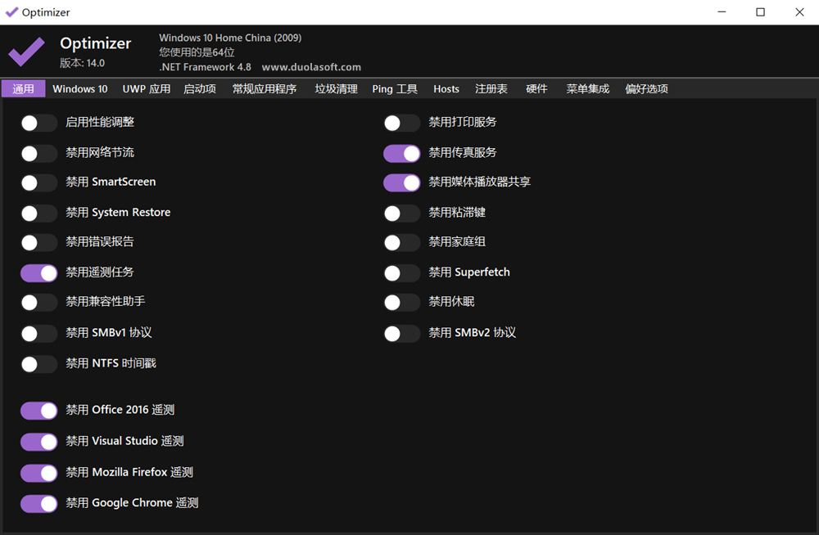Turn off 禁用传真服务 toggle
Screen dimensions: 819x535
401,154
